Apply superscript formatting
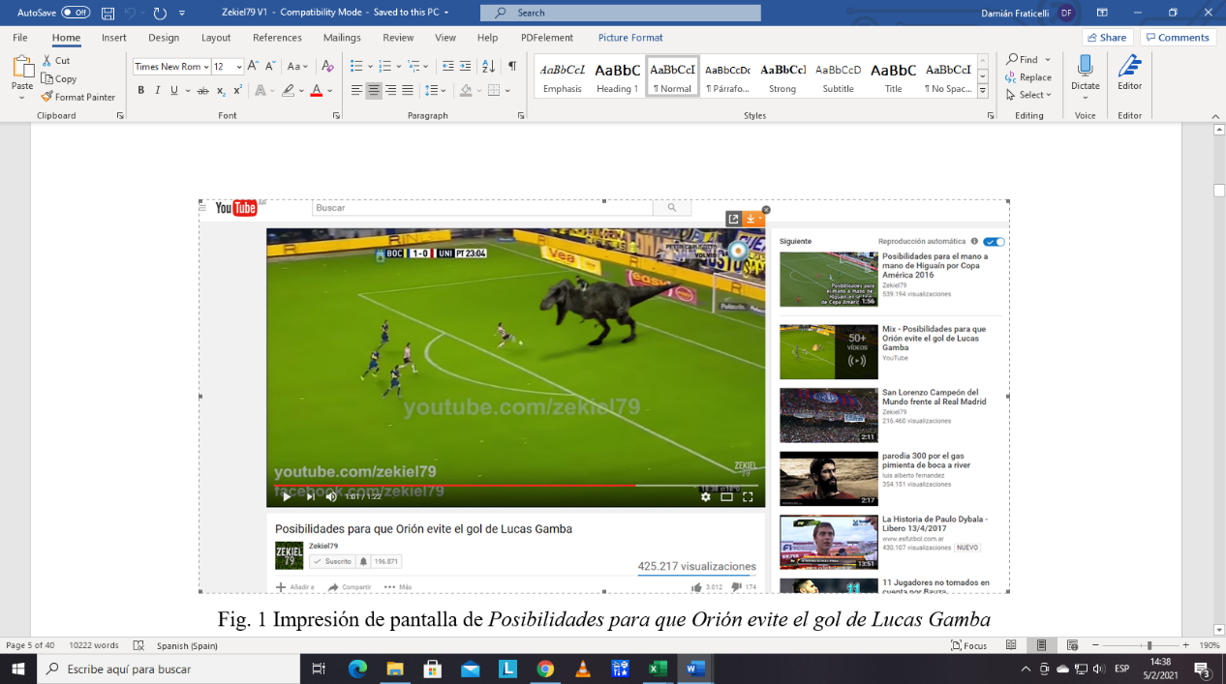 click(x=238, y=90)
